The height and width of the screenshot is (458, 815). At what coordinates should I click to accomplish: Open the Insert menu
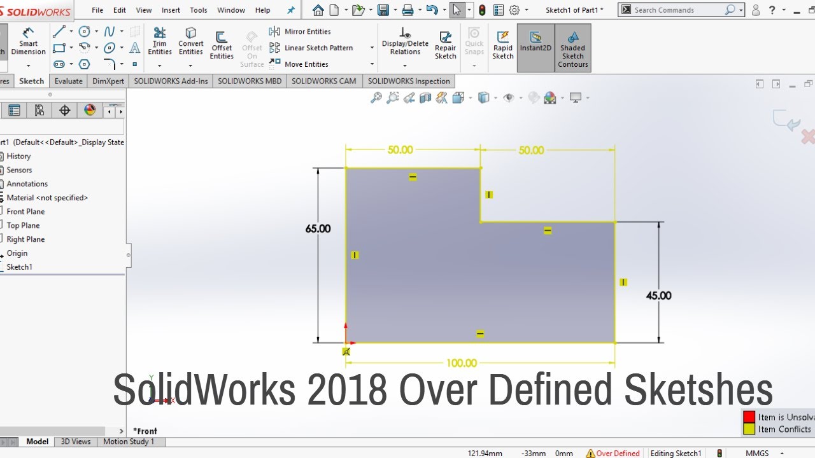[171, 10]
